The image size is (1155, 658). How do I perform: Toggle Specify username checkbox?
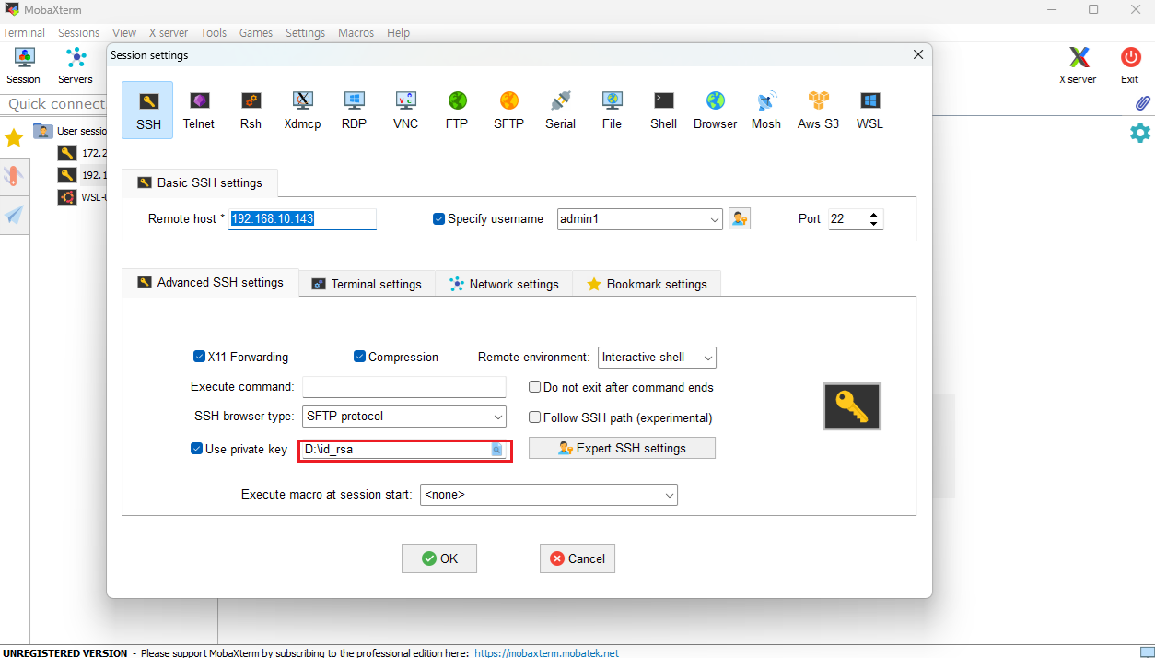439,219
